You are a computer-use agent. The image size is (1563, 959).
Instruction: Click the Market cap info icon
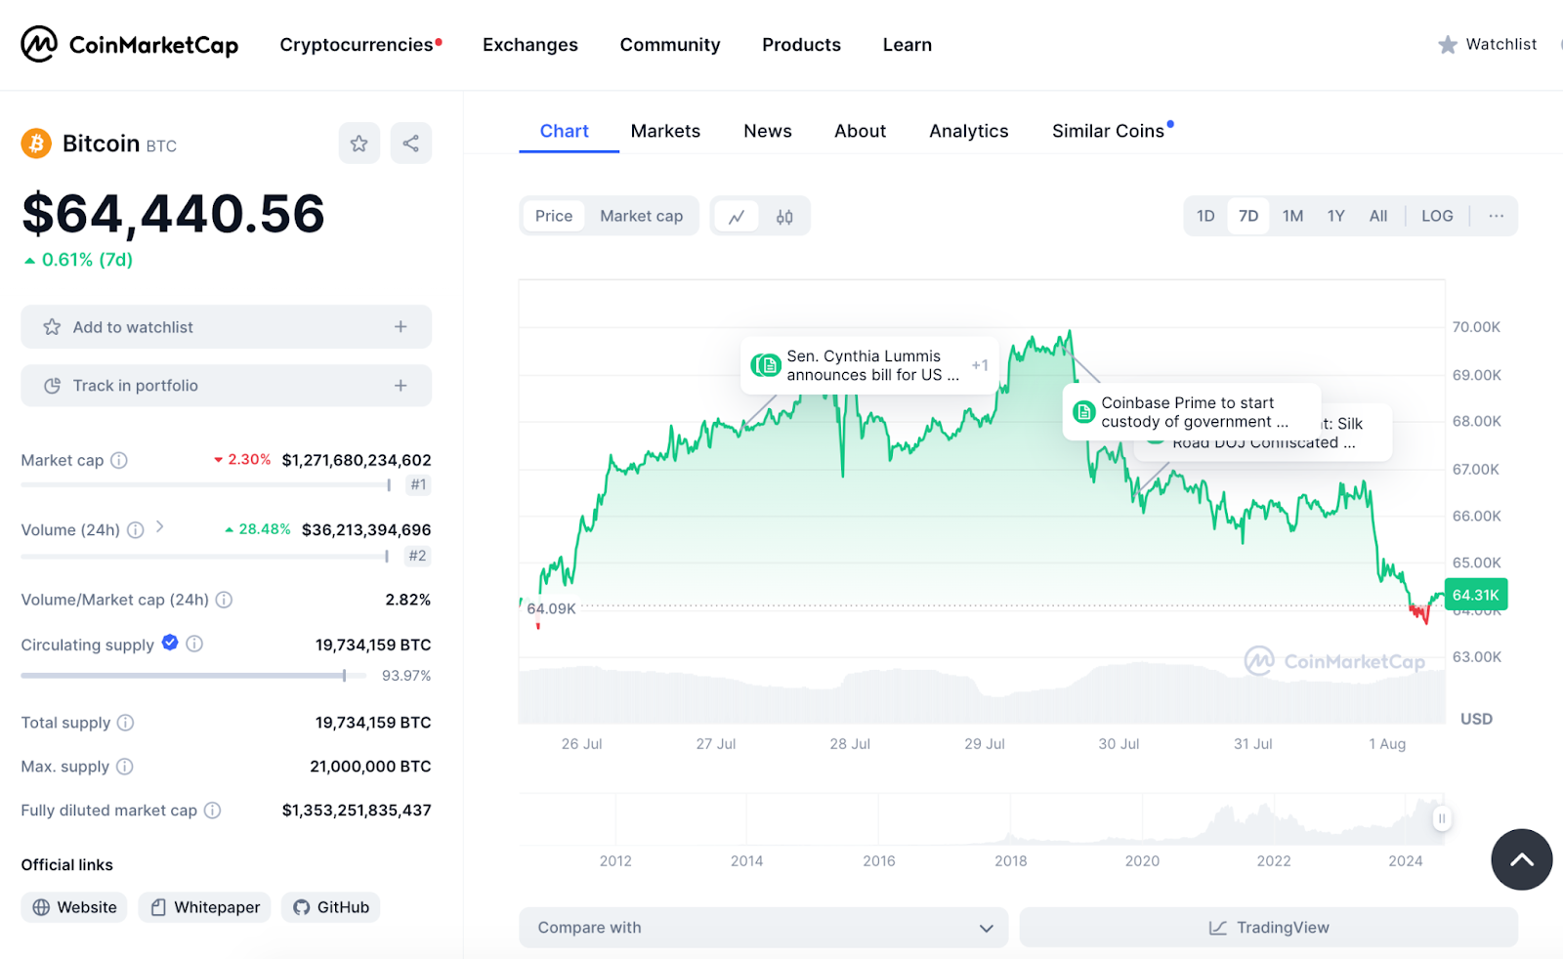119,460
